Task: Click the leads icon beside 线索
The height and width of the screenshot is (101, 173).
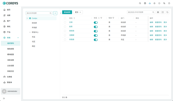Action: (x=4, y=16)
